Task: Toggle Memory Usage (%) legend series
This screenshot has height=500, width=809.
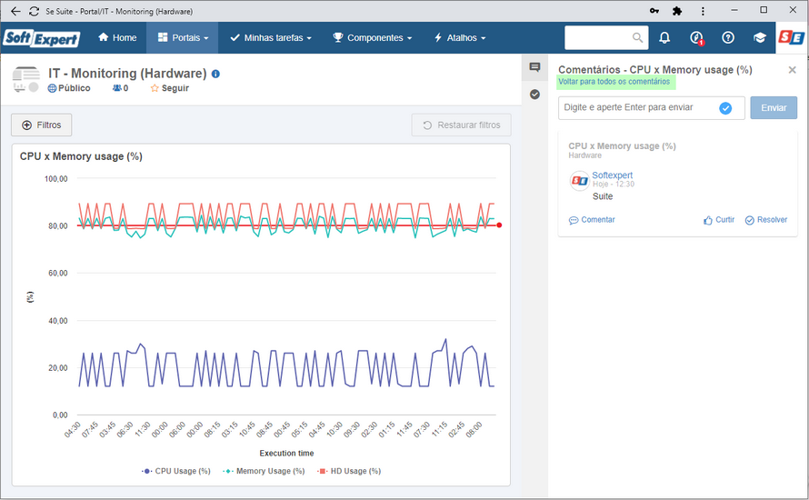Action: (264, 471)
